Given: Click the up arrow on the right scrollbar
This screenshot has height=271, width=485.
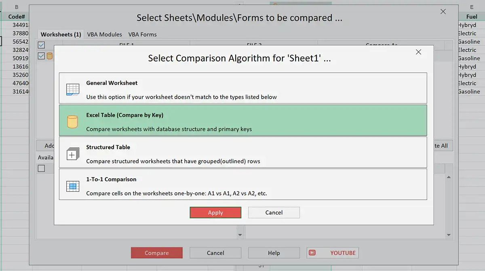Looking at the screenshot, I should click(448, 176).
